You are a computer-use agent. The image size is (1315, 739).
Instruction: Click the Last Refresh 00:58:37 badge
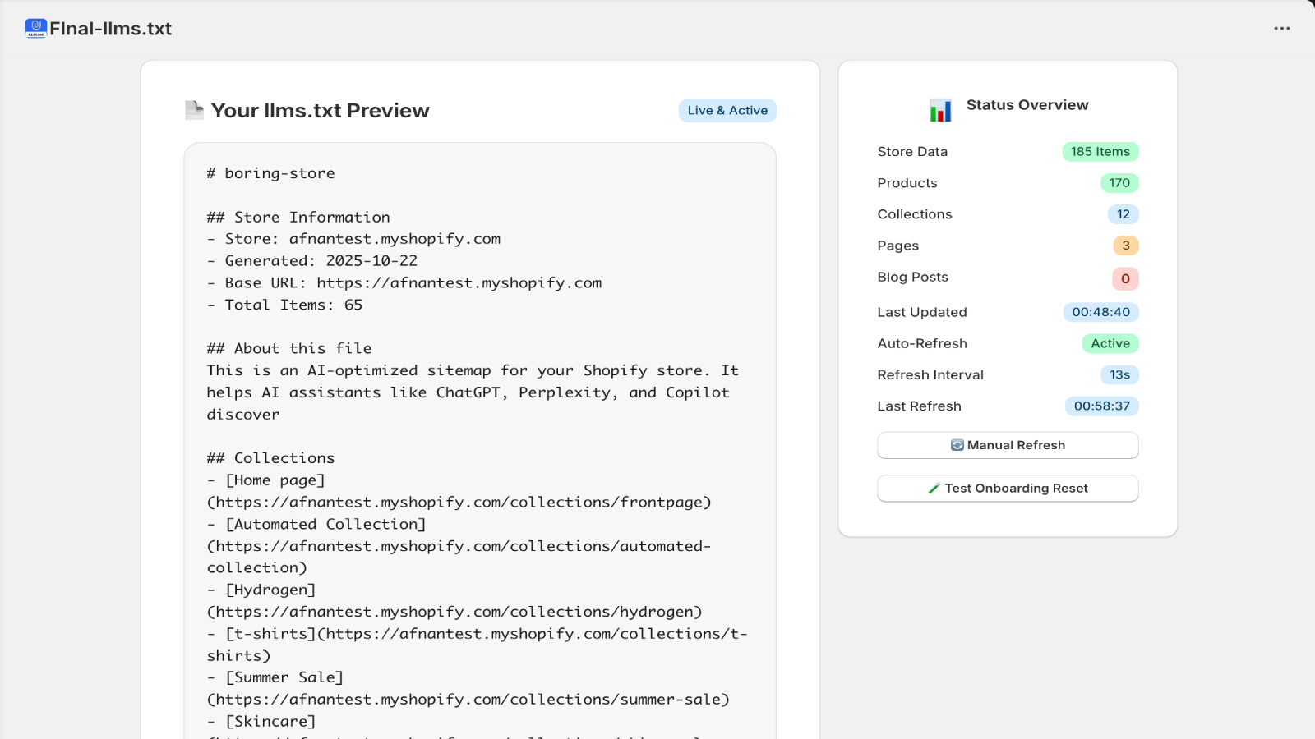coord(1101,406)
